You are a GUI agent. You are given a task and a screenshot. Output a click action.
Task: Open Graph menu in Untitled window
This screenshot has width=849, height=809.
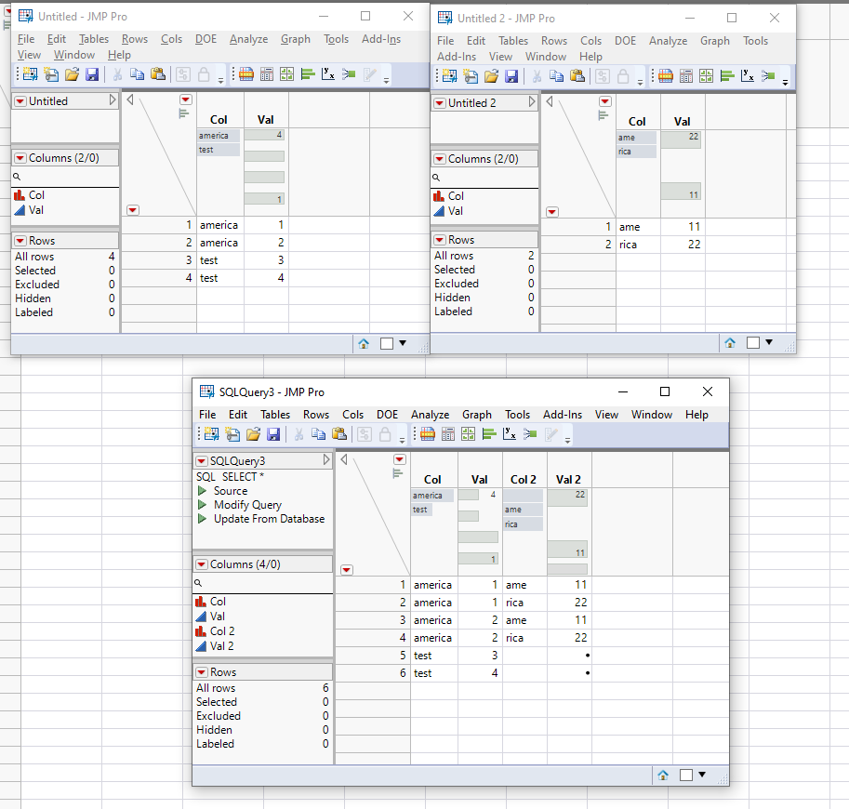[x=295, y=39]
